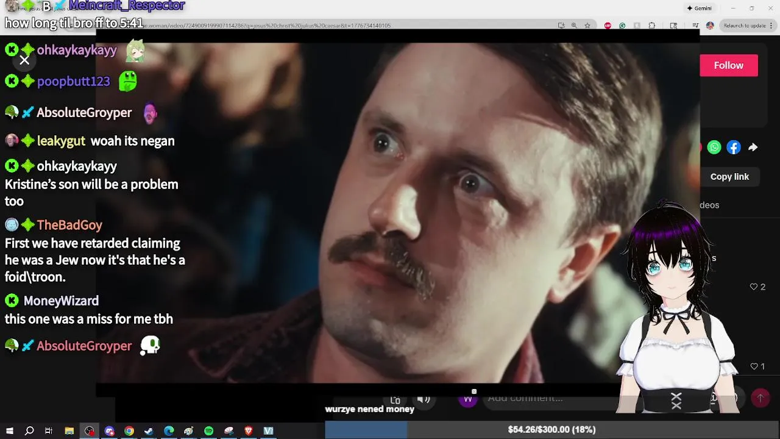Click the install app icon in the address bar
780x439 pixels.
click(561, 26)
